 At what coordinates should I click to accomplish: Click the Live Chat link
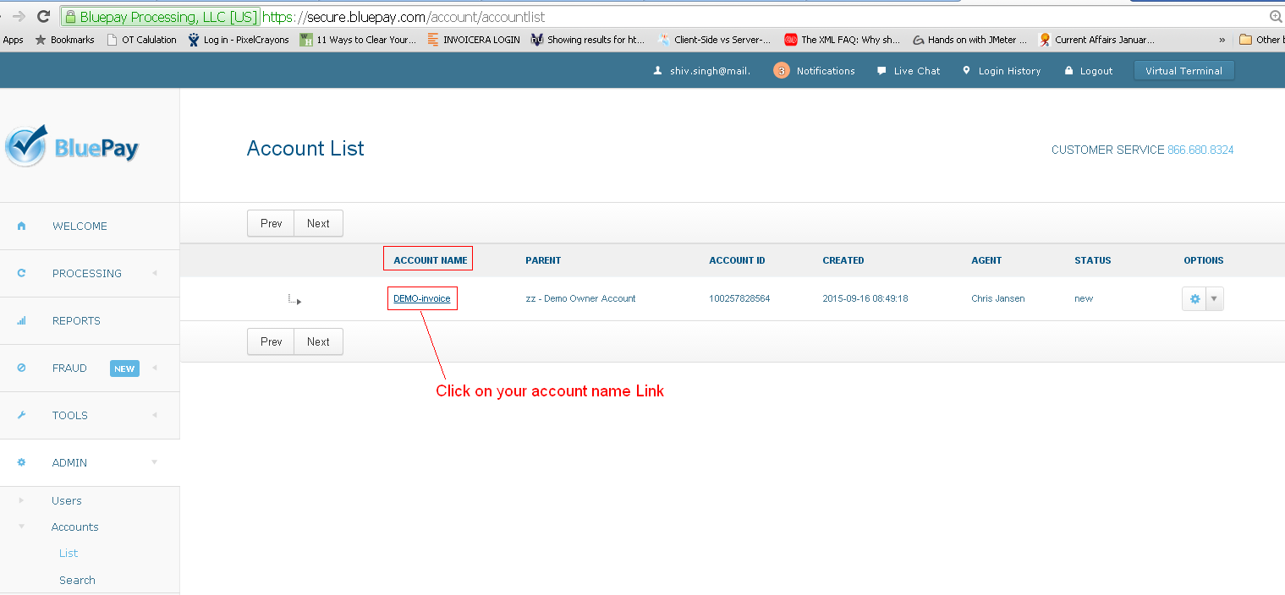pos(917,71)
